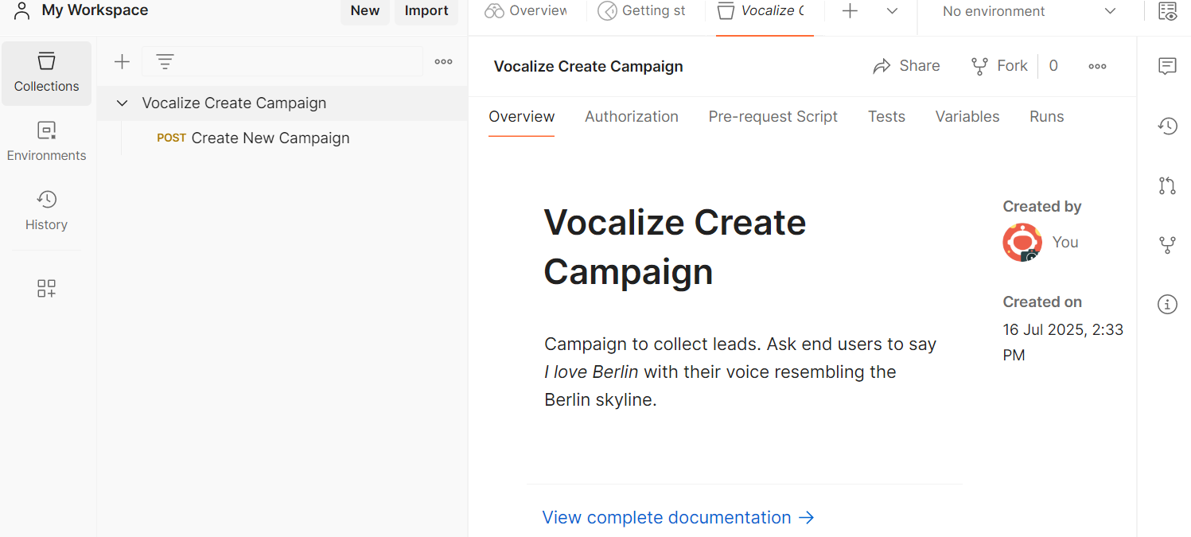Viewport: 1191px width, 537px height.
Task: Click the Vocalize Create Campaign heading title
Action: point(675,247)
